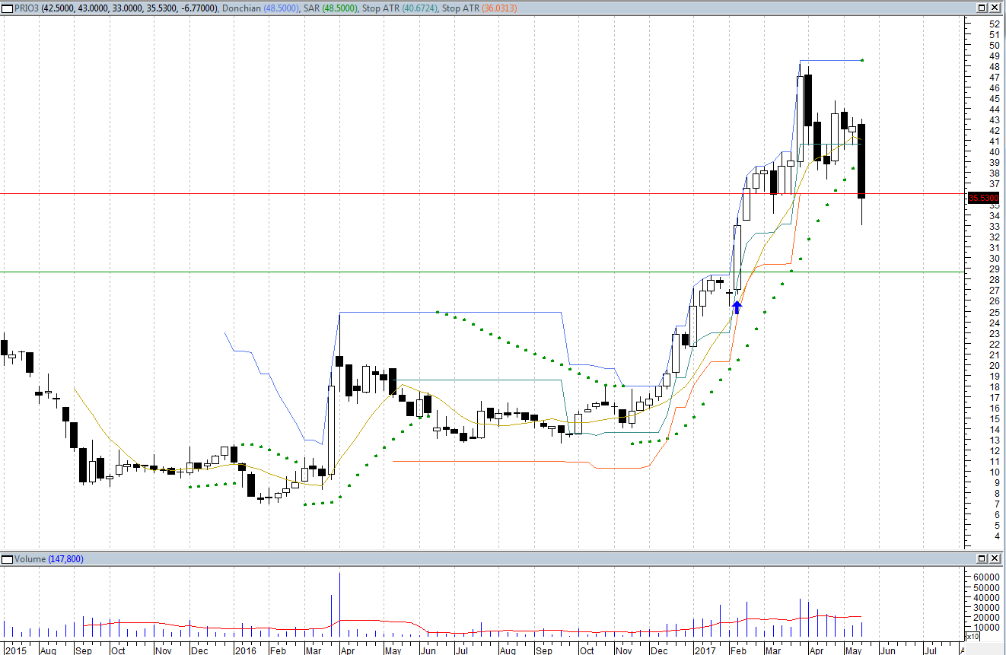
Task: Select the Donchian indicator label in header
Action: click(242, 8)
